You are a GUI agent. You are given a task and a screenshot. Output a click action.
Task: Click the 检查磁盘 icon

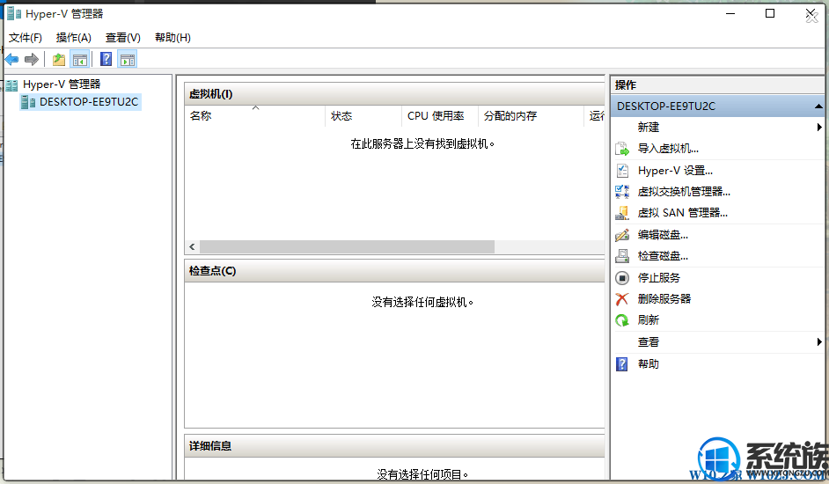[622, 256]
